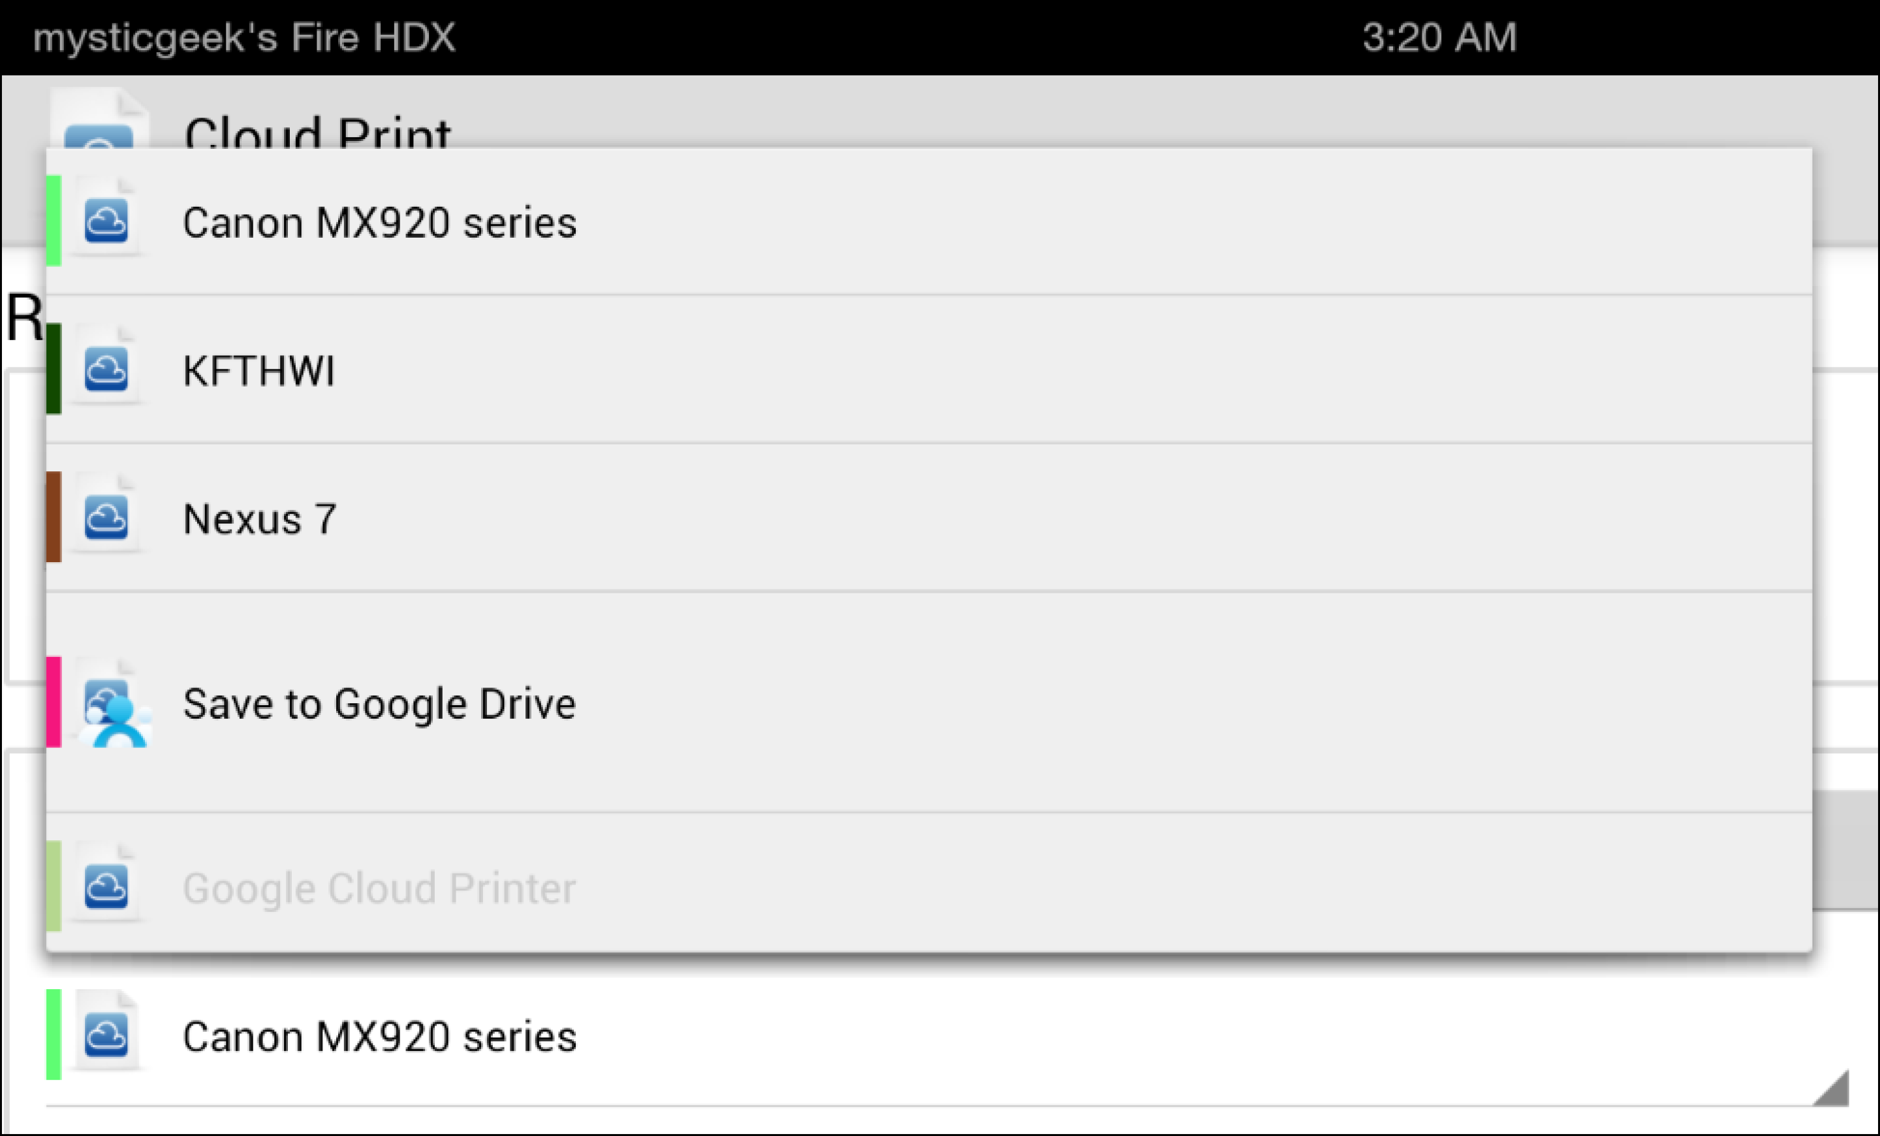Click the offline Google Cloud Printer entry
This screenshot has height=1136, width=1880.
point(379,887)
